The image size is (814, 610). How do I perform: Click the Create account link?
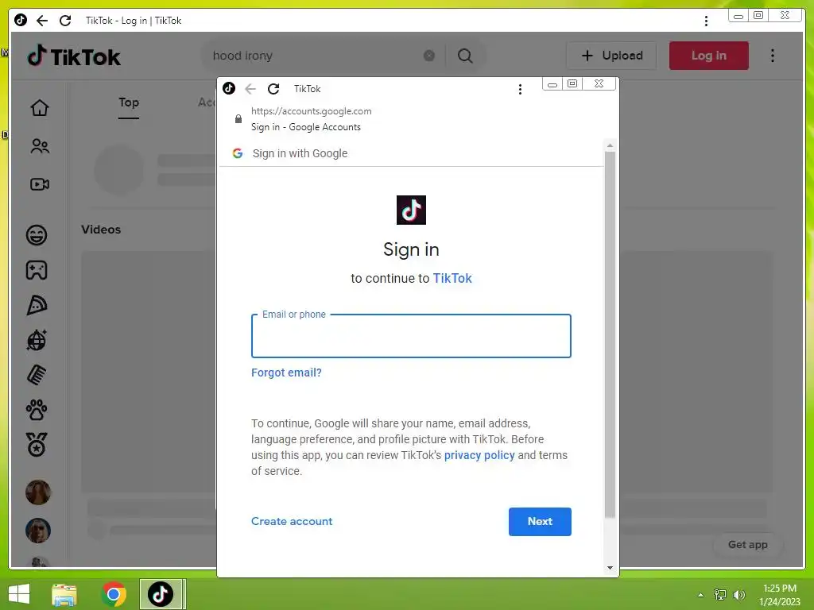[292, 521]
